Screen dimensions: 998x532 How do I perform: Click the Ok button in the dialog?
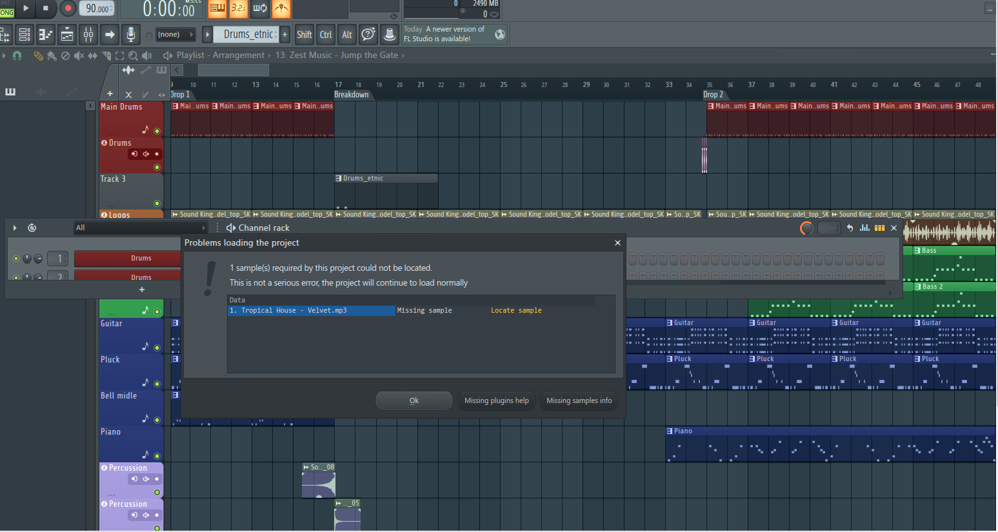click(x=414, y=400)
